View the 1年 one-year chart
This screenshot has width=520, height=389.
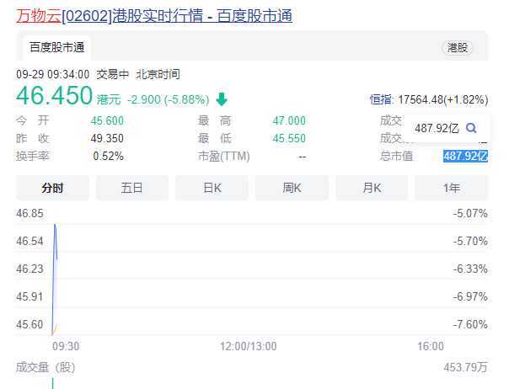tap(452, 188)
